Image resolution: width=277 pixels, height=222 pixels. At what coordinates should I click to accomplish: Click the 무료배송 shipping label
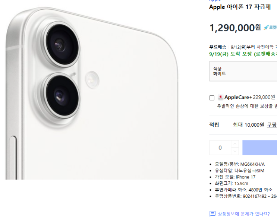tap(218, 47)
